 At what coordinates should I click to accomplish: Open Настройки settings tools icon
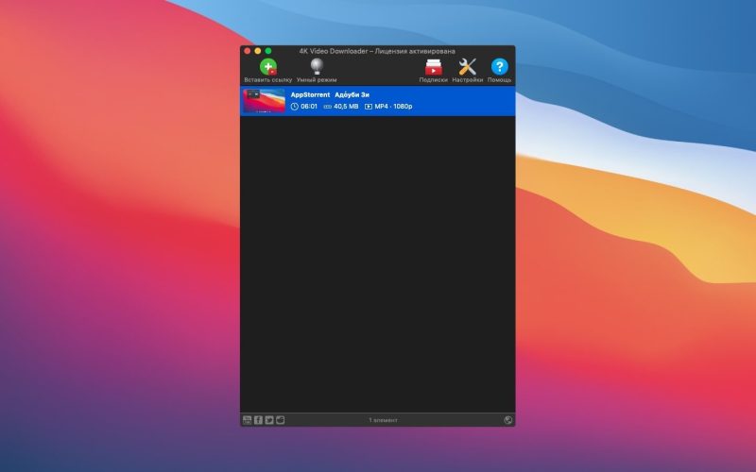pyautogui.click(x=467, y=67)
